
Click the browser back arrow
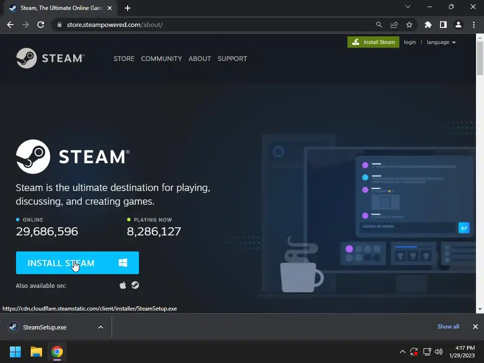[10, 25]
